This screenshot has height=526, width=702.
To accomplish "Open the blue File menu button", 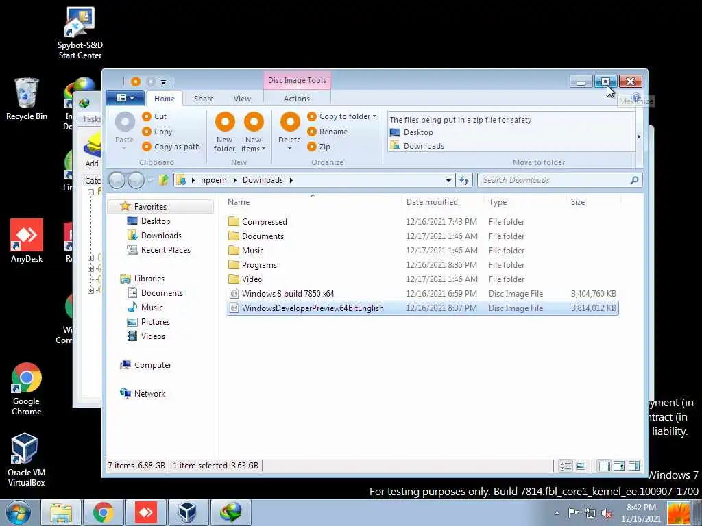I will (125, 97).
